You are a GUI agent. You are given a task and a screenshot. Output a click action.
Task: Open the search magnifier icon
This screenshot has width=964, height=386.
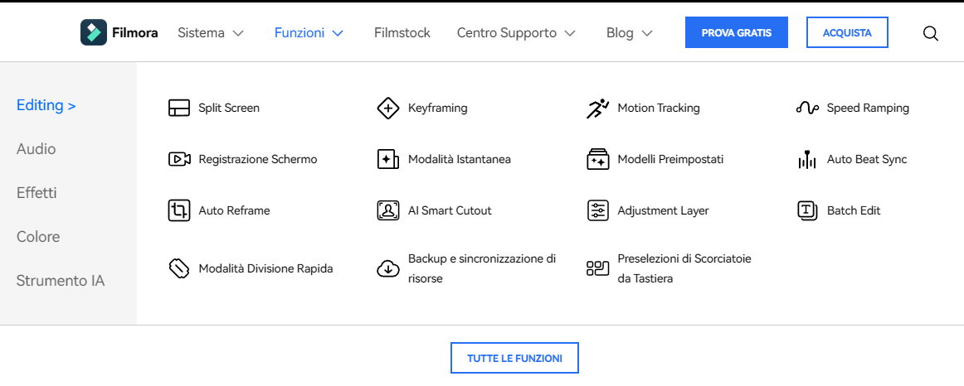[931, 33]
